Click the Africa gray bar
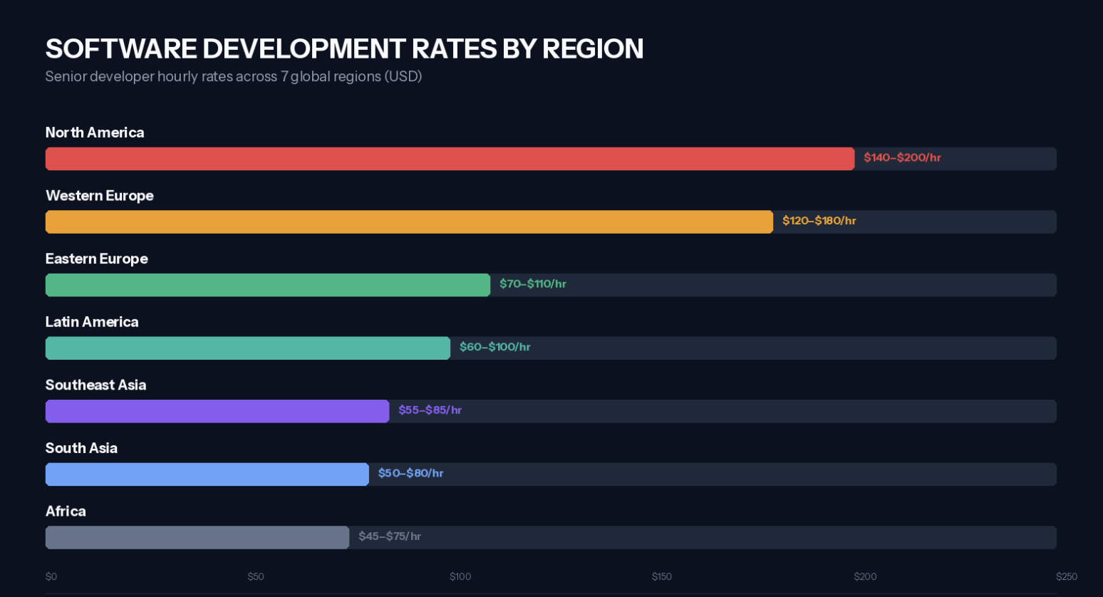1103x597 pixels. pyautogui.click(x=197, y=537)
